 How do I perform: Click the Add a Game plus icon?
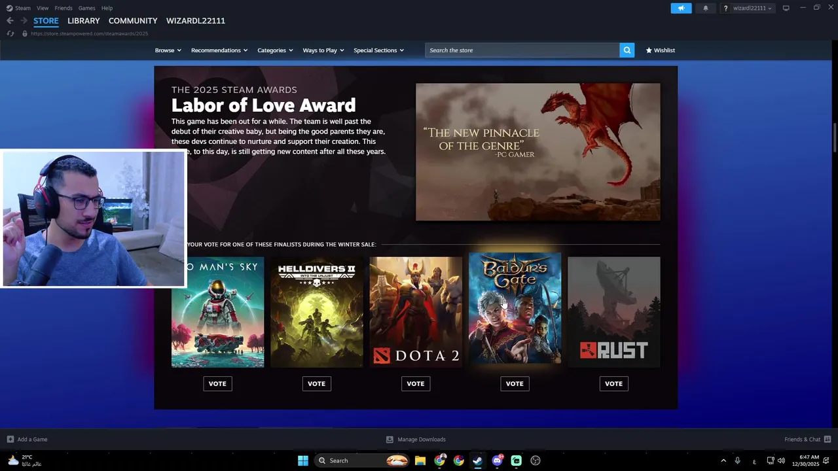click(x=10, y=440)
